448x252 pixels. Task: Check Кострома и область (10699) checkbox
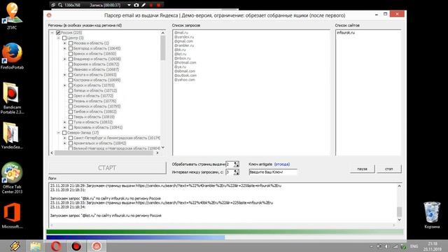coord(71,80)
